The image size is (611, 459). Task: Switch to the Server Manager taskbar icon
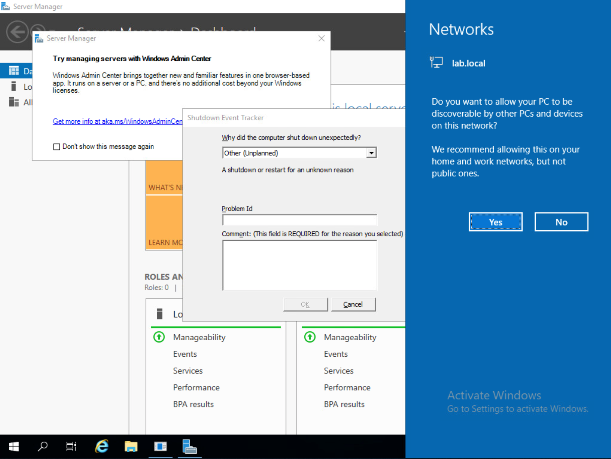190,446
